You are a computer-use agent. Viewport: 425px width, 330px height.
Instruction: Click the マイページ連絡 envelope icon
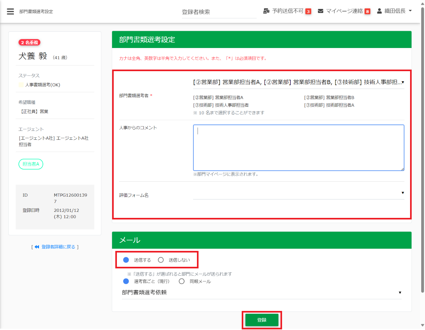(x=320, y=11)
